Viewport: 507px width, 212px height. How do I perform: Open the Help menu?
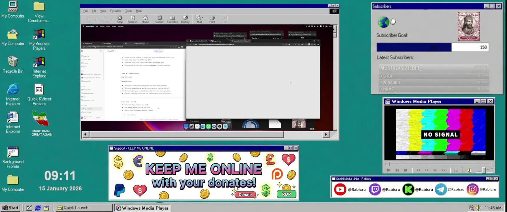[139, 11]
